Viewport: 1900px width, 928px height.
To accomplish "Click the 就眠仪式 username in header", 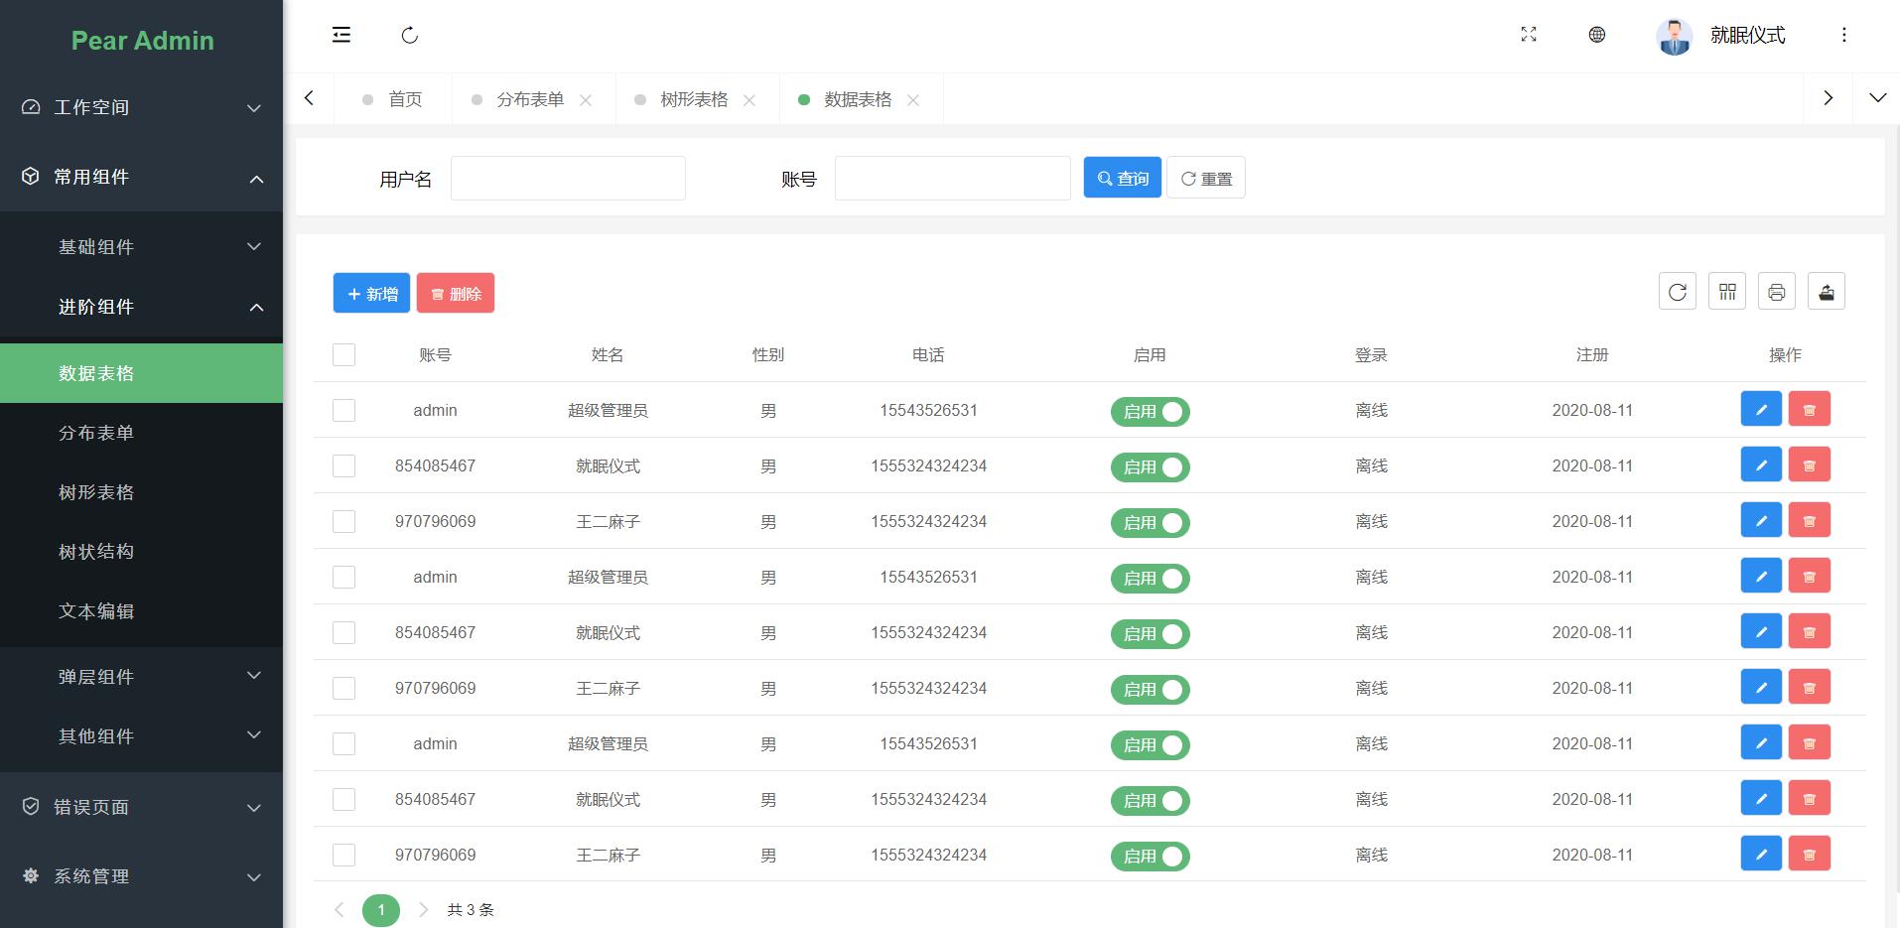I will [1747, 36].
